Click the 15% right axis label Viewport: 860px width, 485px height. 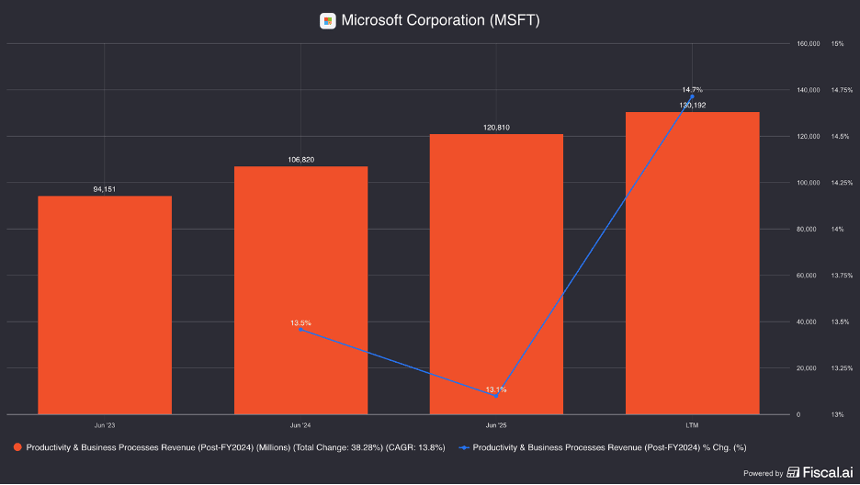838,43
